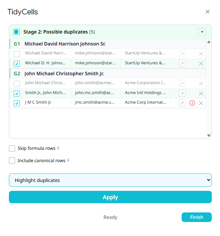The image size is (220, 236).
Task: Open the Highlight duplicates action dropdown
Action: click(x=110, y=180)
